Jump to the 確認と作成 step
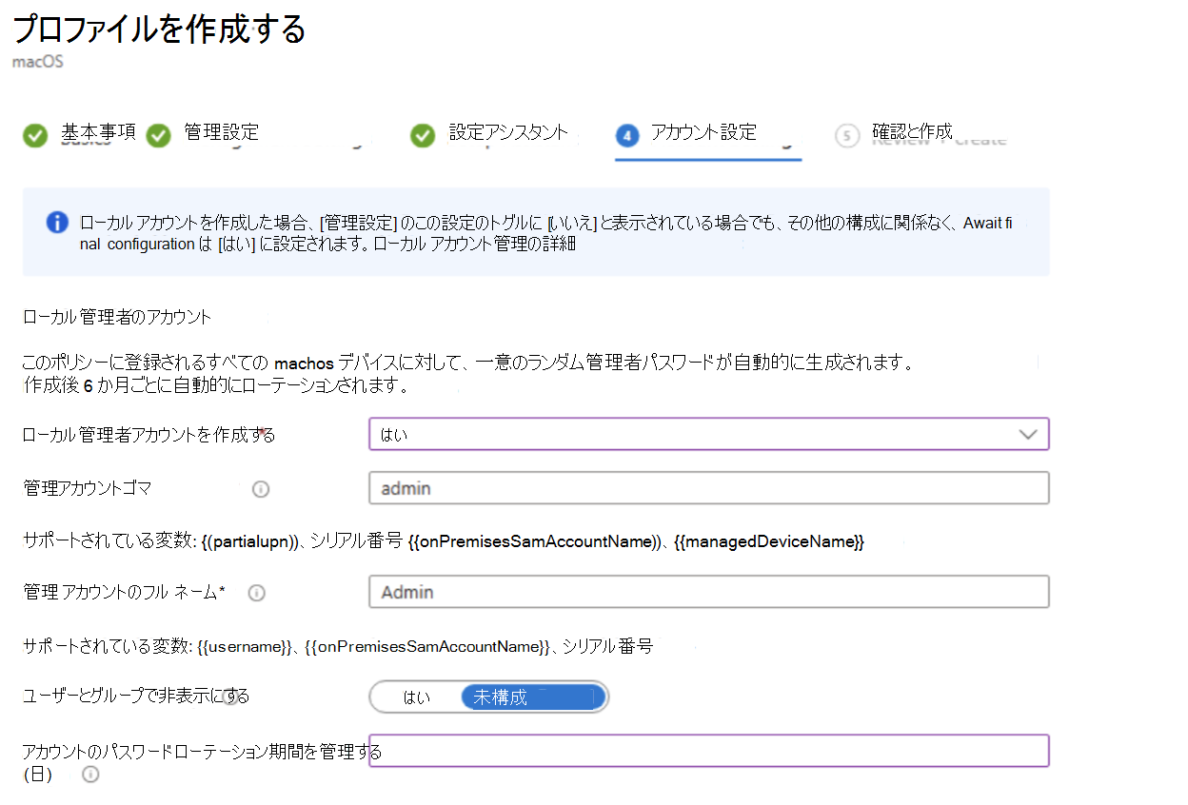This screenshot has height=805, width=1188. 913,132
